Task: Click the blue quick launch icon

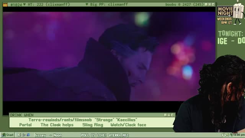Action: [x=28, y=135]
